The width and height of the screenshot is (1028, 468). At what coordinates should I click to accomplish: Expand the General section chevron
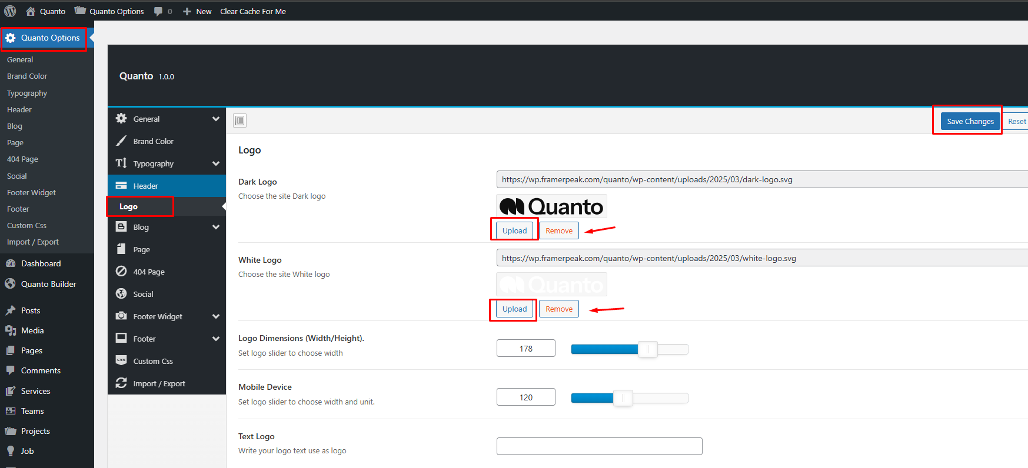[216, 119]
